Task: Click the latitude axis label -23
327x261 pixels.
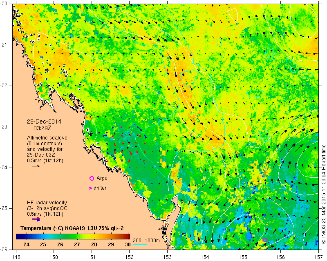Action: 4,127
